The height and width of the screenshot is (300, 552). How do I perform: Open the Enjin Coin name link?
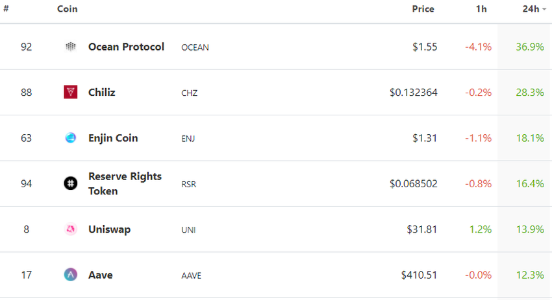pyautogui.click(x=113, y=138)
